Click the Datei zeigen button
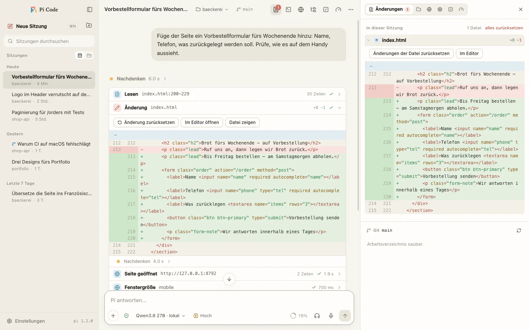The width and height of the screenshot is (529, 330). [242, 122]
